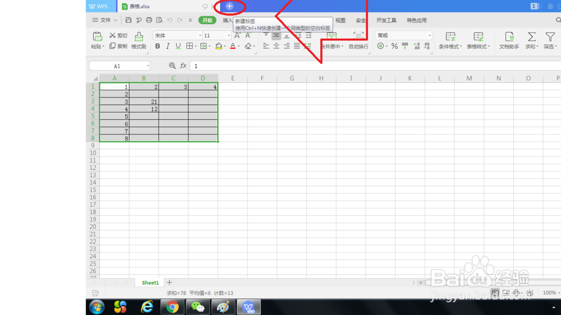The width and height of the screenshot is (561, 315).
Task: Click the 粘贴 paste button
Action: click(97, 40)
